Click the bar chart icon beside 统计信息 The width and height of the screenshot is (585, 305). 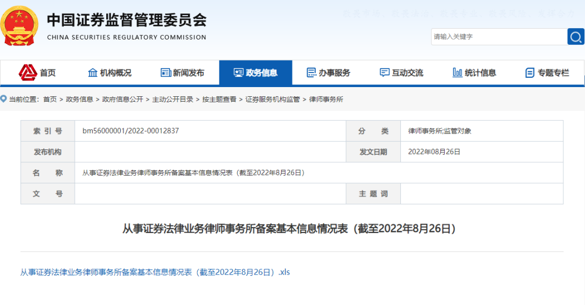[x=457, y=72]
